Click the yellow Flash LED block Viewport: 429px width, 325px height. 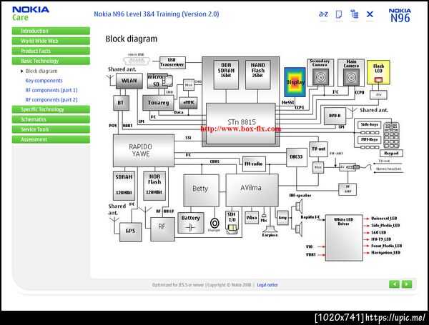point(378,72)
